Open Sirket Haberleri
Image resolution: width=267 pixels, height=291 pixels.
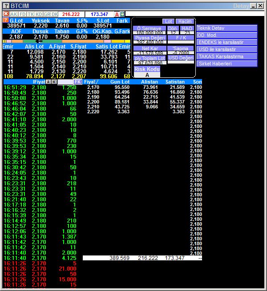tap(227, 64)
